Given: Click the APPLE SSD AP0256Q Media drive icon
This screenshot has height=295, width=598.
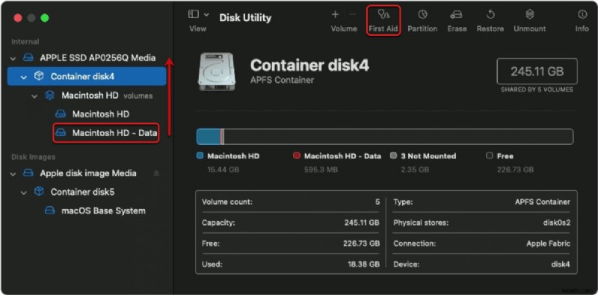Looking at the screenshot, I should [x=28, y=58].
